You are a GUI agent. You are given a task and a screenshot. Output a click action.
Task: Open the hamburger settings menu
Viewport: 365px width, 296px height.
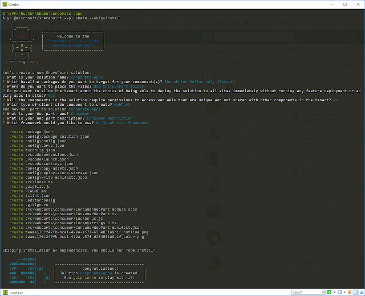pyautogui.click(x=362, y=292)
